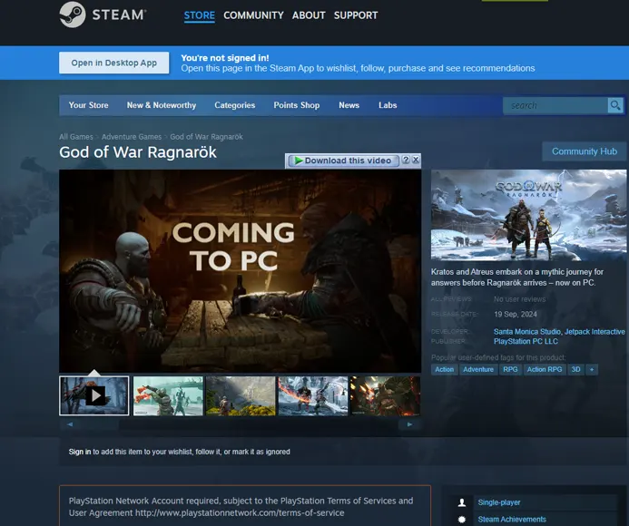Click the screenshot strip scrollbar
The image size is (629, 526).
(x=240, y=424)
